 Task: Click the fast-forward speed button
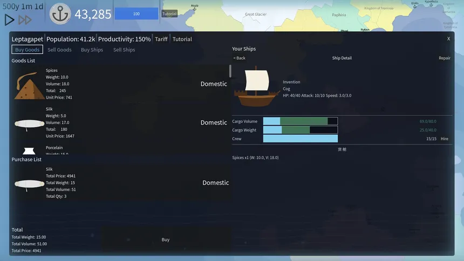(x=25, y=20)
